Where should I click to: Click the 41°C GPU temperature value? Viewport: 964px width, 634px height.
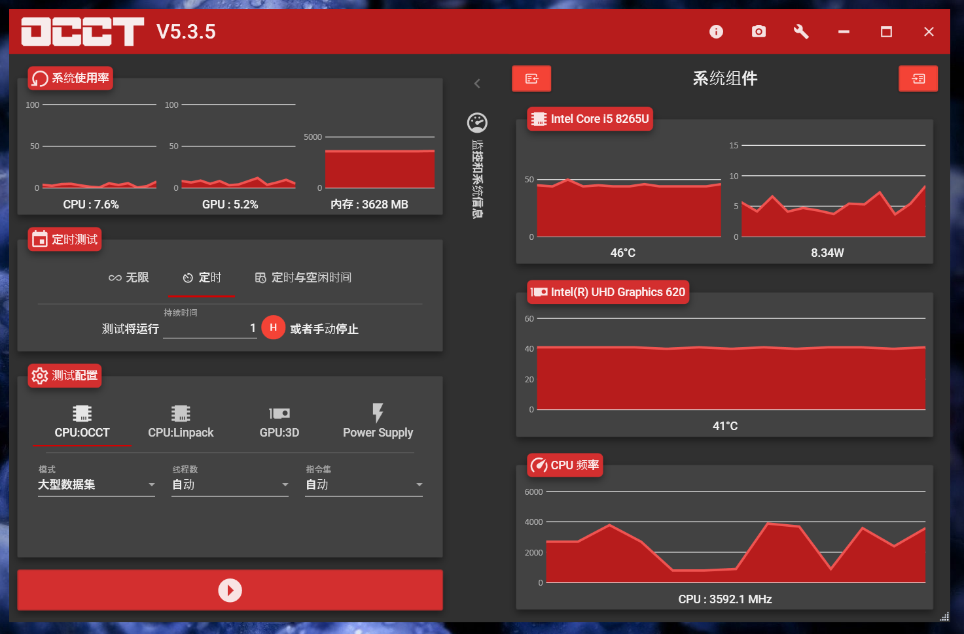coord(725,426)
